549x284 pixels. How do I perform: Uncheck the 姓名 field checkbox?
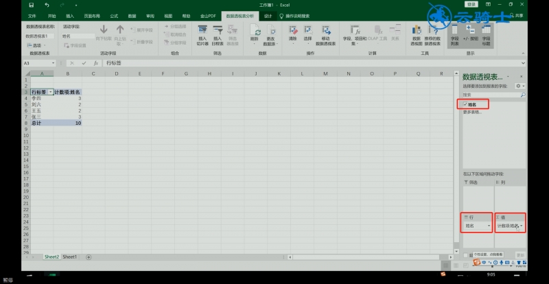click(465, 104)
